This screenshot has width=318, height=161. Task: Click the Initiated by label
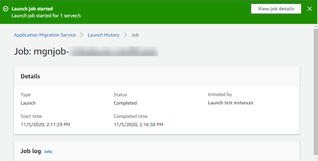[220, 95]
